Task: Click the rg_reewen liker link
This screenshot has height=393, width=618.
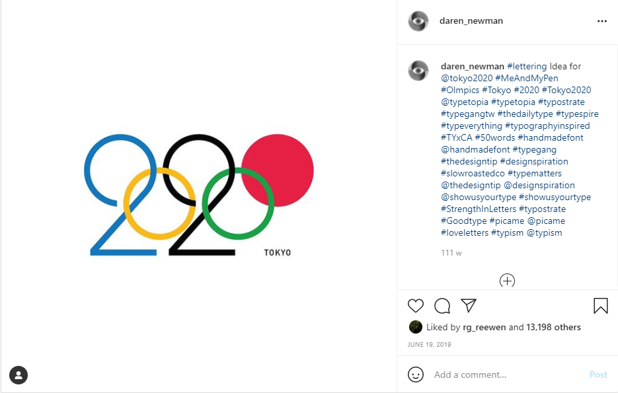Action: (484, 327)
